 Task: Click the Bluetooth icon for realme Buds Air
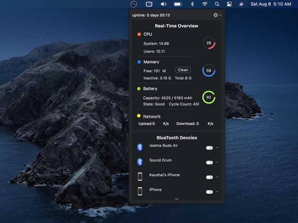tap(140, 147)
